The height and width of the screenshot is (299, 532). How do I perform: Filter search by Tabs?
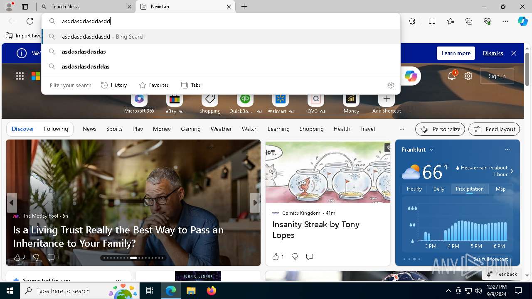(191, 85)
